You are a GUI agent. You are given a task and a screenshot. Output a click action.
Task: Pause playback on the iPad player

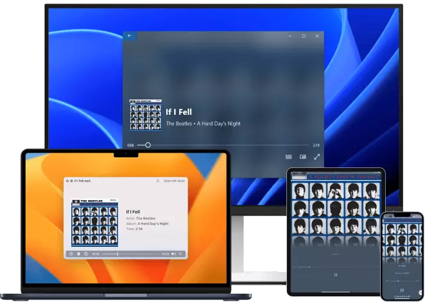[336, 275]
